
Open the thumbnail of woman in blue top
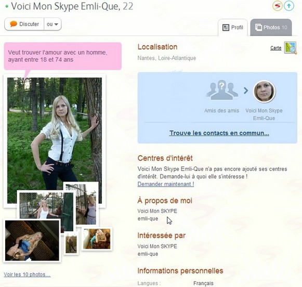tap(32, 241)
